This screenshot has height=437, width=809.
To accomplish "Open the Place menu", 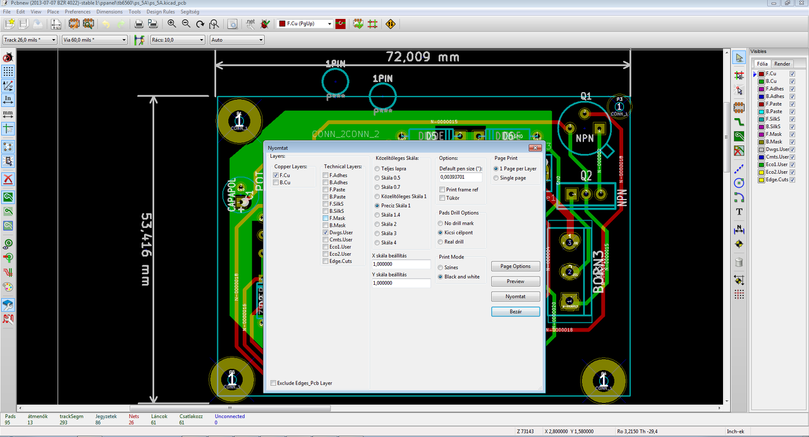I will pyautogui.click(x=53, y=11).
